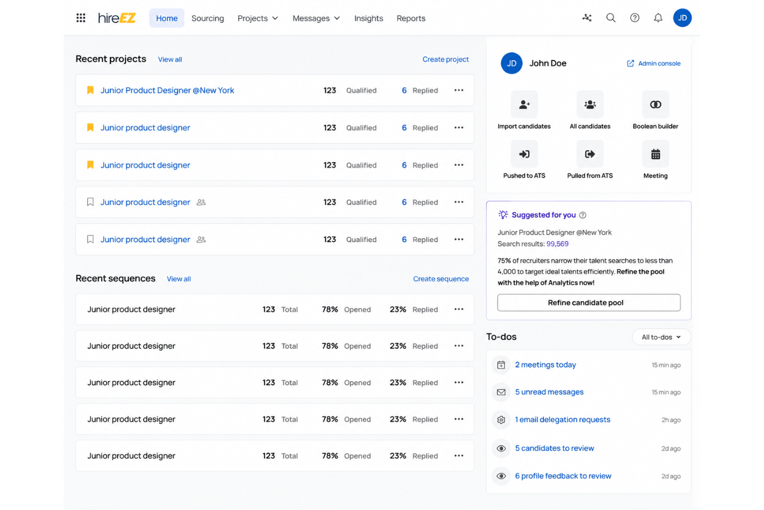Click Create project link
The width and height of the screenshot is (764, 510).
[x=445, y=59]
